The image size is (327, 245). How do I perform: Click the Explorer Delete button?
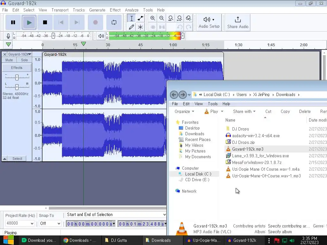pos(305,111)
